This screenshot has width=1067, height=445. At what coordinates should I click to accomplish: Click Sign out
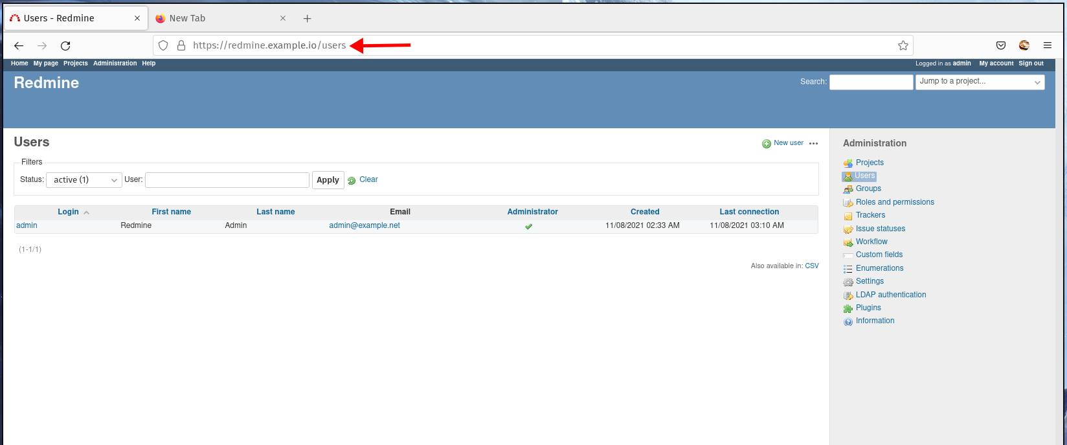[1031, 63]
